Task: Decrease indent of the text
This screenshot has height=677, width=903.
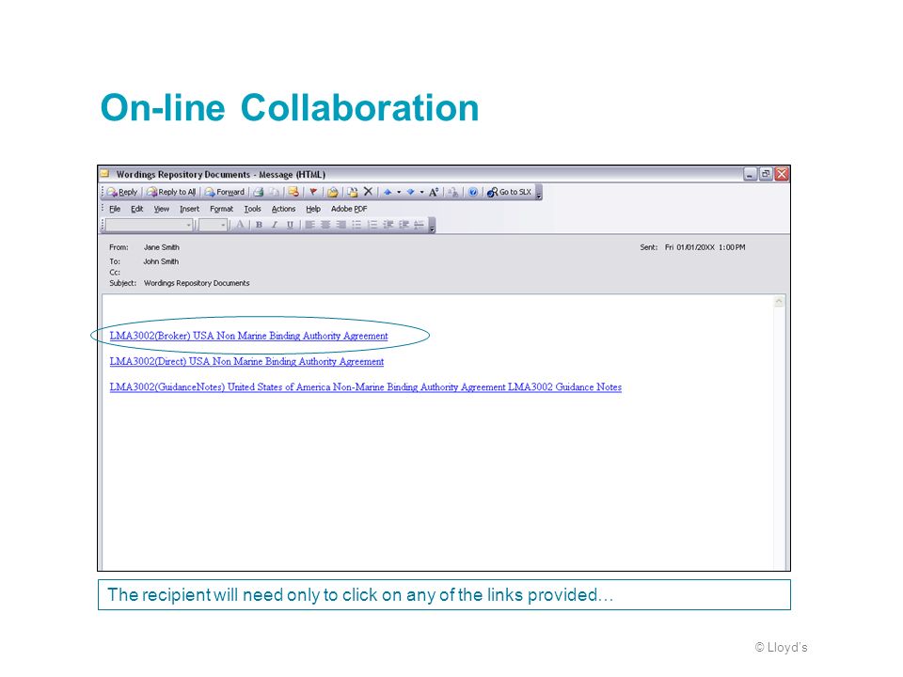Action: tap(388, 225)
